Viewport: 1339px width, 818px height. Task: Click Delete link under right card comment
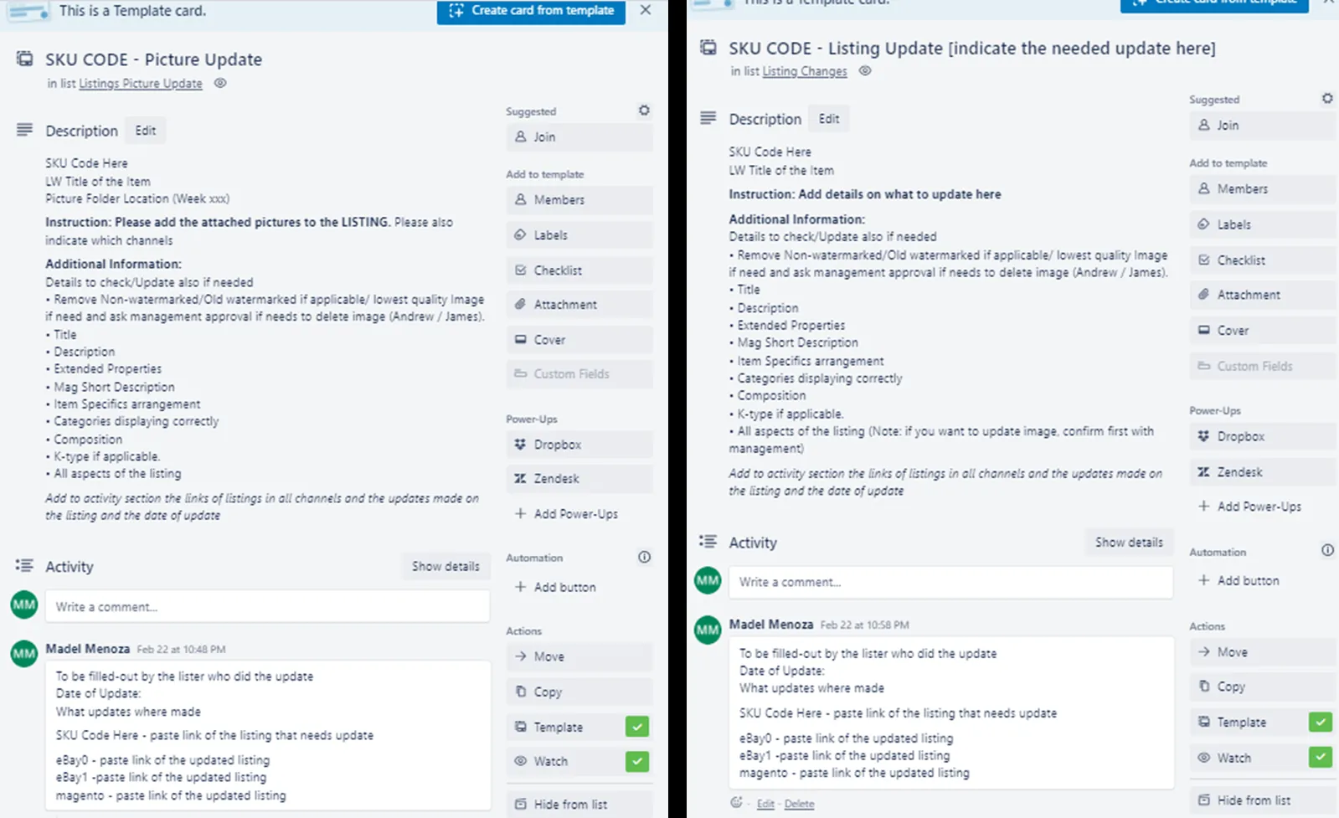[x=799, y=804]
